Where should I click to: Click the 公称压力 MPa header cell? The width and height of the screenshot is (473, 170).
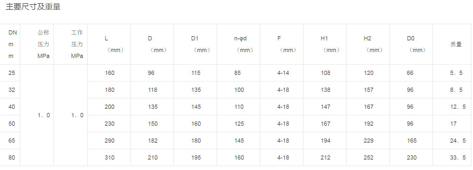43,44
